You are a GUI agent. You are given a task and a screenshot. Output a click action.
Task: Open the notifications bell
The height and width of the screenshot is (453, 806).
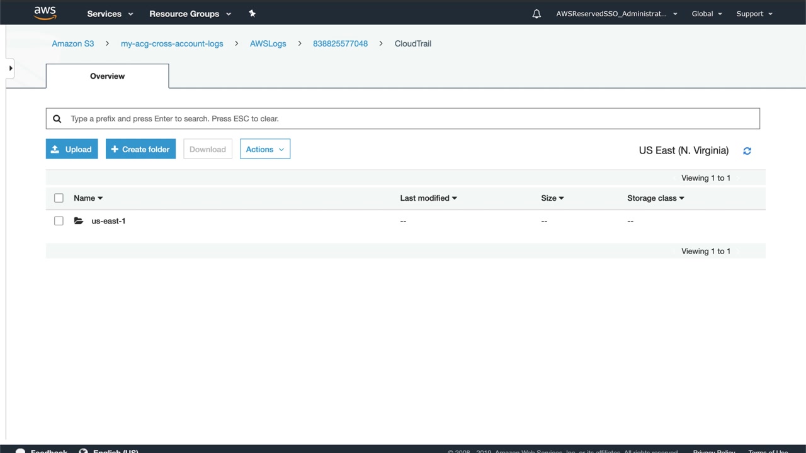(x=536, y=14)
